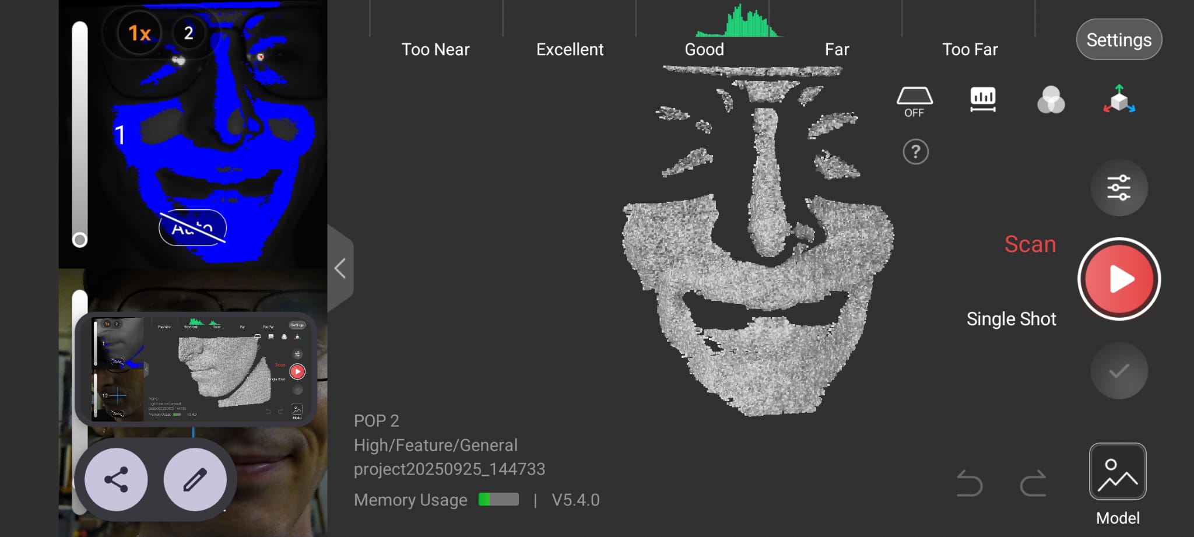
Task: Start scanning with the red play button
Action: click(x=1119, y=279)
